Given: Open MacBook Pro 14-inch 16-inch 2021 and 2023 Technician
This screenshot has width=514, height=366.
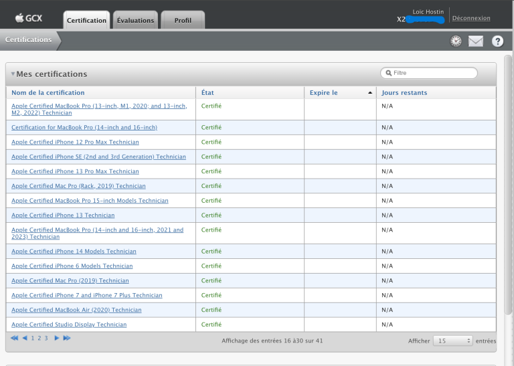Looking at the screenshot, I should [x=97, y=234].
